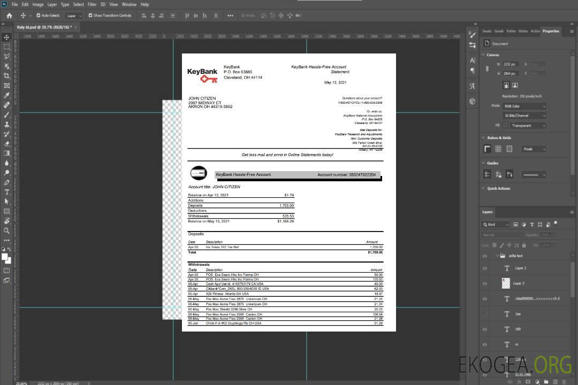Toggle the grid icon in Rulers & Grids
The height and width of the screenshot is (385, 578).
[x=498, y=149]
